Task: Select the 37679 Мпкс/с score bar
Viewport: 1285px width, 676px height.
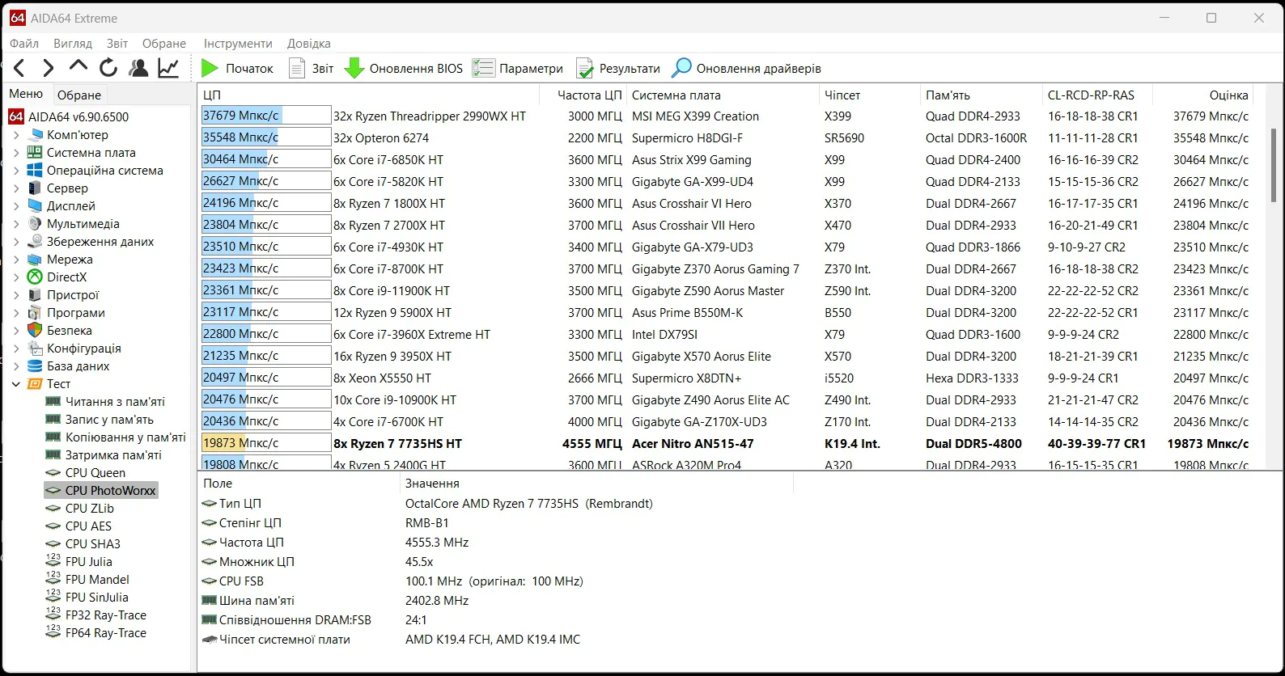Action: [265, 116]
